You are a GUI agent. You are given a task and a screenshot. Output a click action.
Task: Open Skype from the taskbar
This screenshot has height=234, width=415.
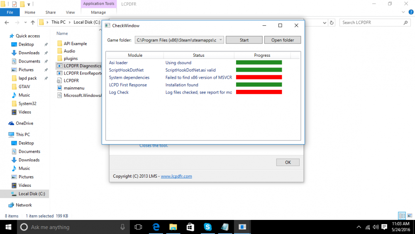click(208, 227)
